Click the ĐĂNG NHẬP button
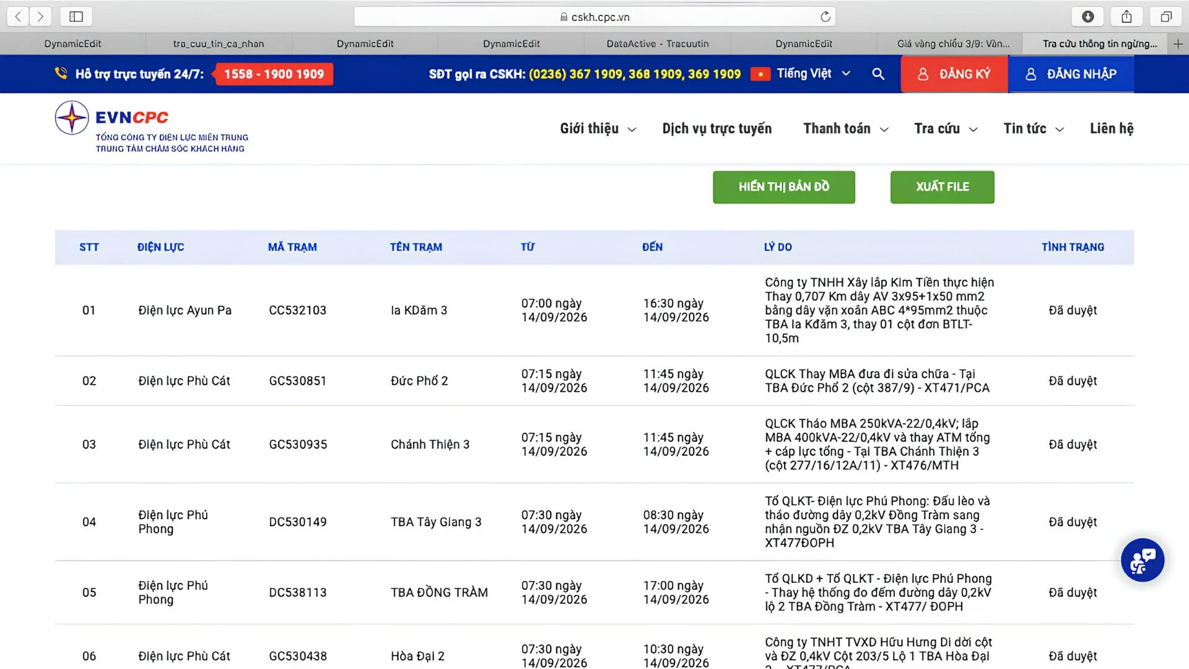1189x669 pixels. click(x=1071, y=74)
